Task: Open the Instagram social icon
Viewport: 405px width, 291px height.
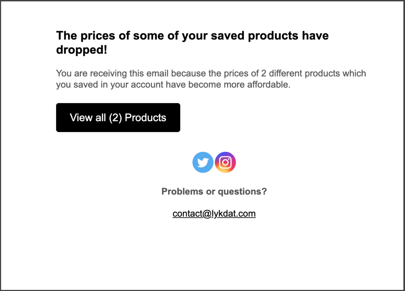Action: coord(225,162)
